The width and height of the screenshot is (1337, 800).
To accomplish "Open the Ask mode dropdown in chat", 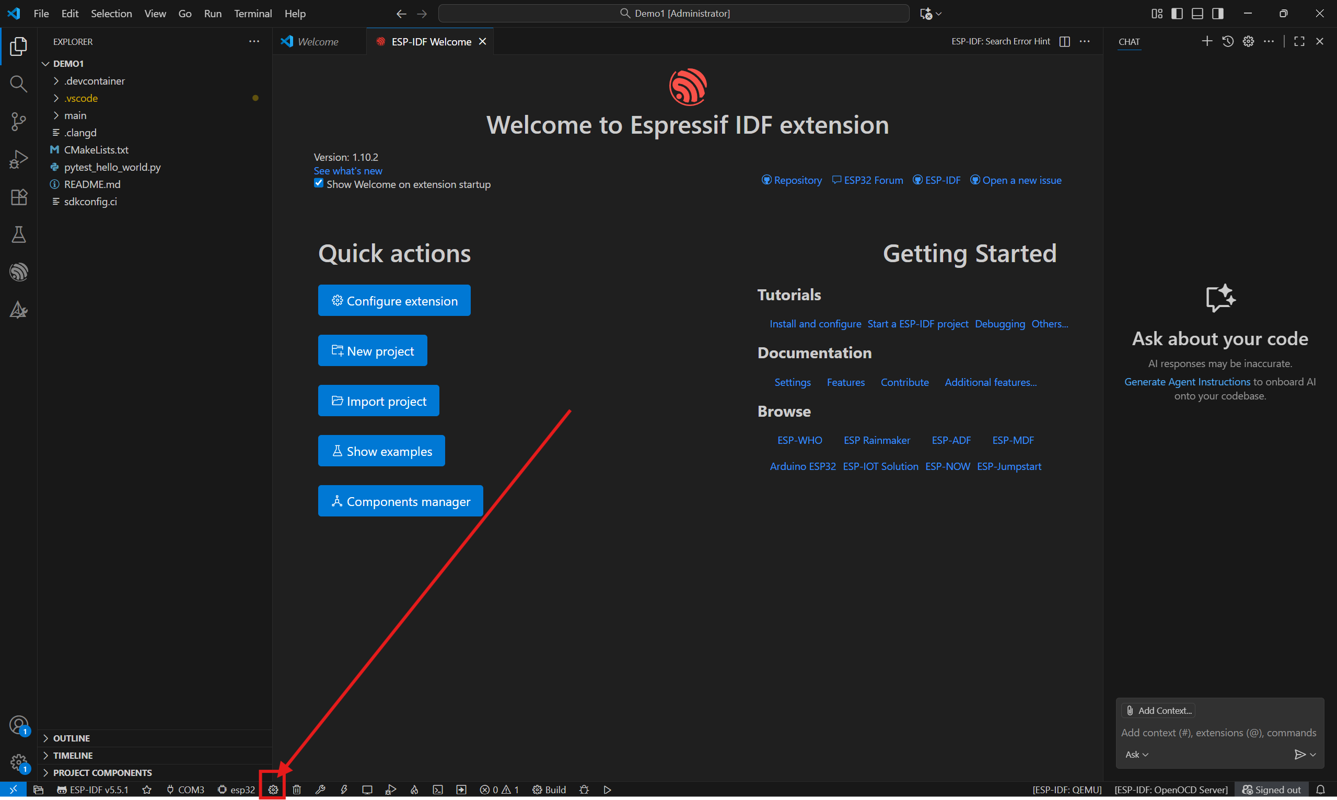I will 1136,754.
